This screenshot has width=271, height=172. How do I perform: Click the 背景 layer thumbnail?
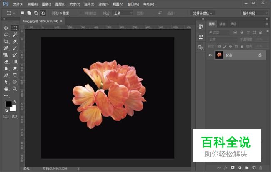point(219,55)
